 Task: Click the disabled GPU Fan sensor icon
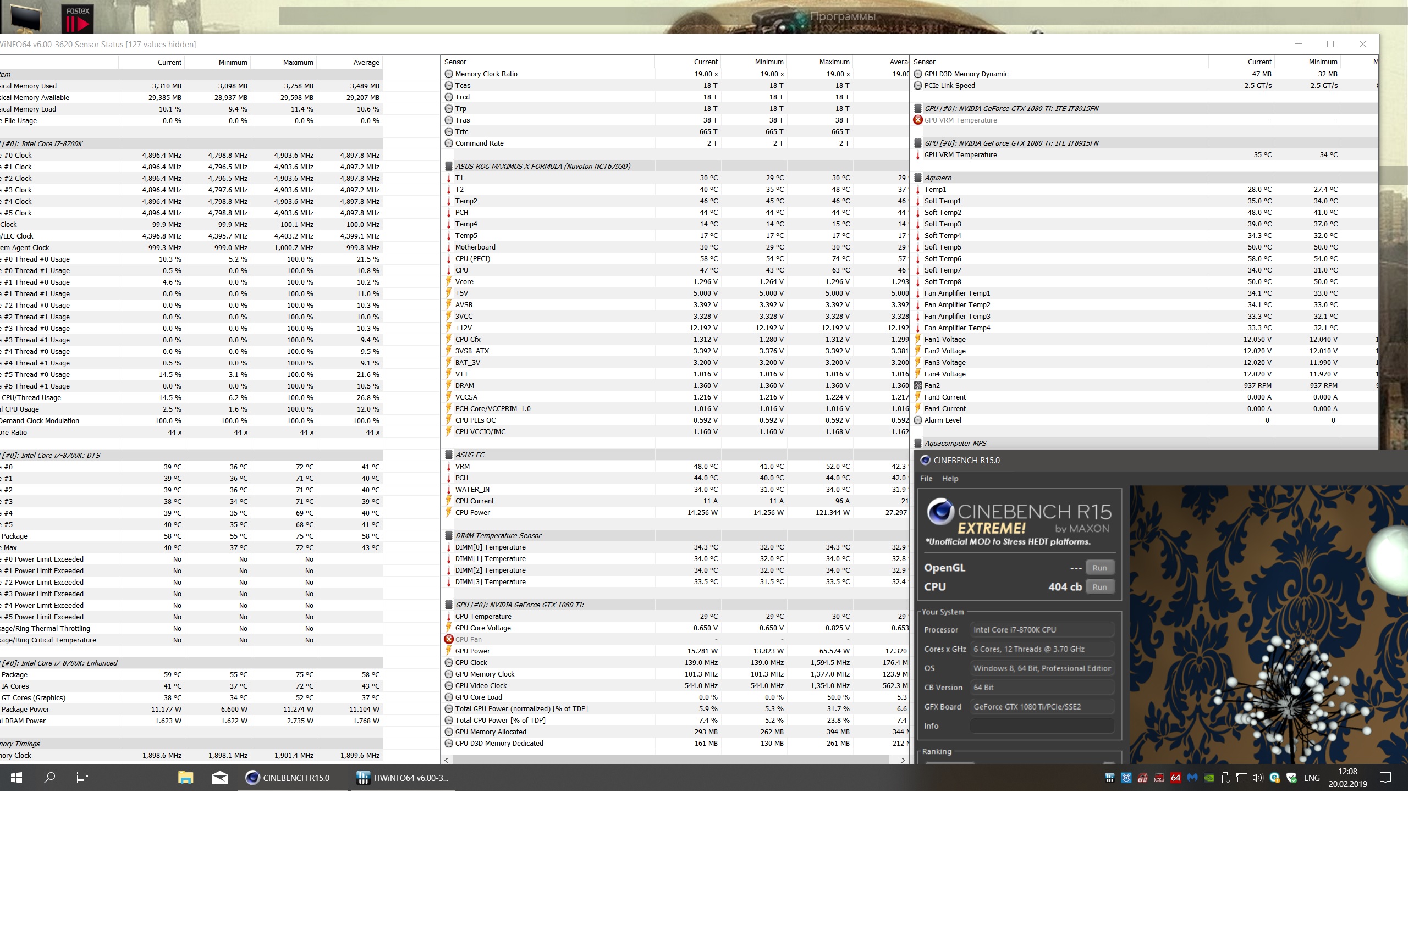[x=448, y=639]
